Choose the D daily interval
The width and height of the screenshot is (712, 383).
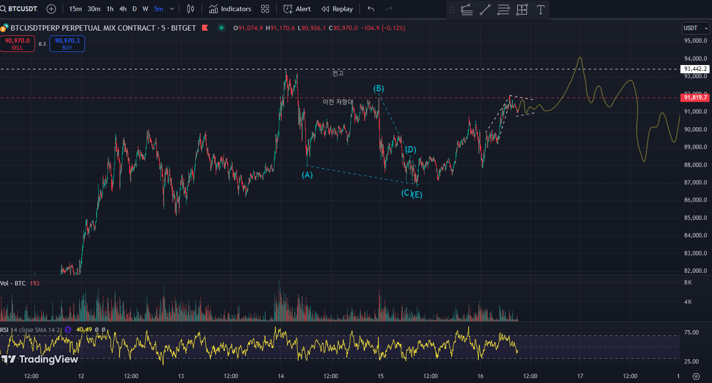tap(135, 9)
